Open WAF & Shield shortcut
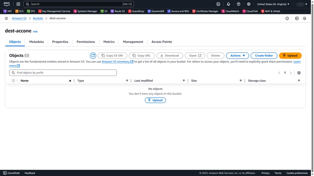This screenshot has height=176, width=314. tap(270, 11)
